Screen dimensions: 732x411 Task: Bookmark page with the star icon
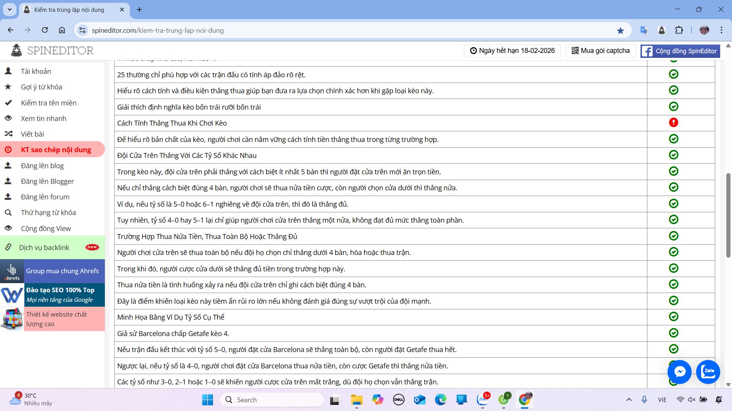pos(620,30)
